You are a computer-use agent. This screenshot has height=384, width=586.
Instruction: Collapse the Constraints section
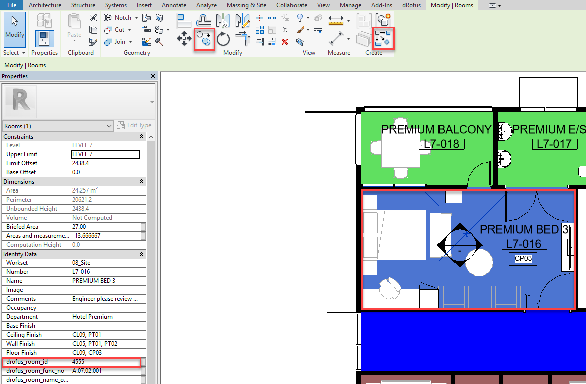click(141, 137)
